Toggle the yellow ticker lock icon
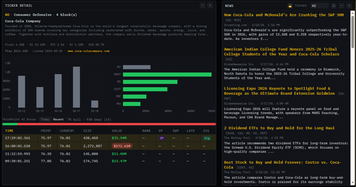 coord(290,5)
